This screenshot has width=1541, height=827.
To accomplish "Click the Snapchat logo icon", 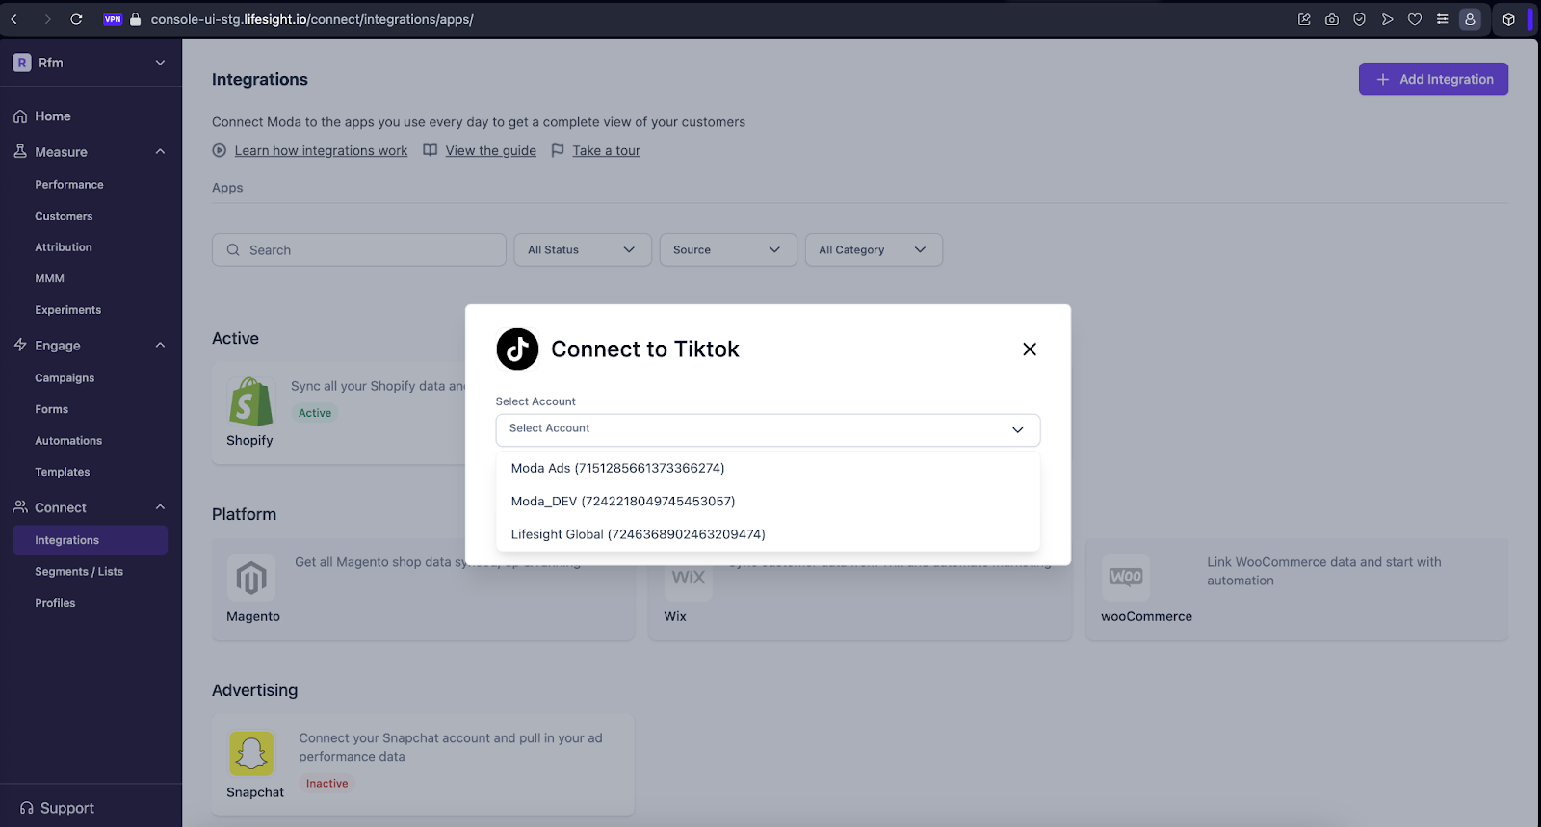I will pyautogui.click(x=251, y=754).
